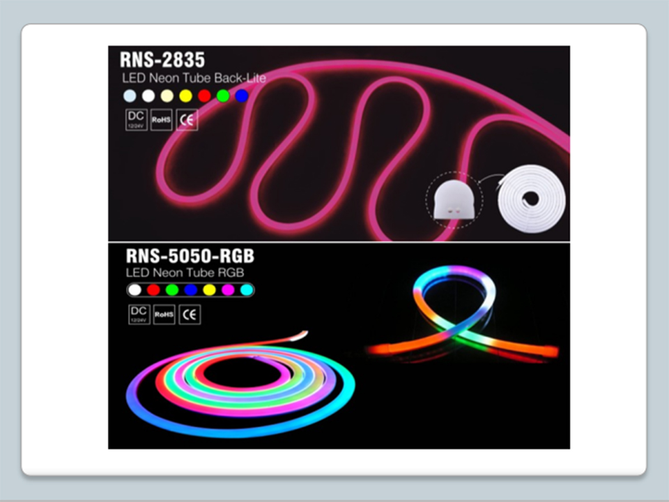669x502 pixels.
Task: Click the CE mark under RNS-2835
Action: click(187, 119)
